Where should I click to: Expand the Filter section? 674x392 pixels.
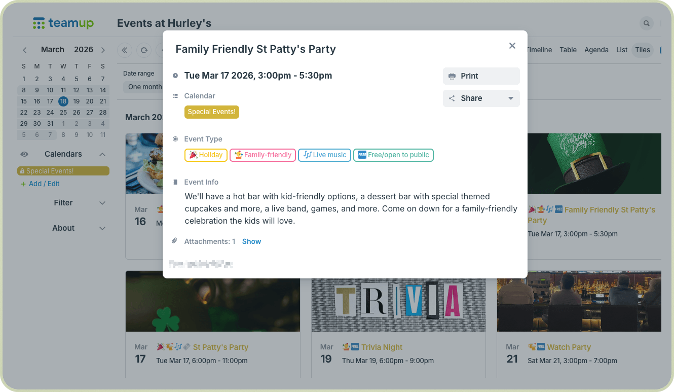[102, 203]
